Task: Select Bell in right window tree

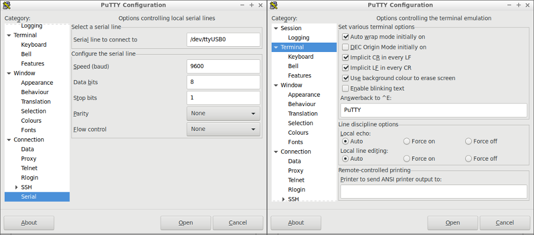Action: coord(293,66)
